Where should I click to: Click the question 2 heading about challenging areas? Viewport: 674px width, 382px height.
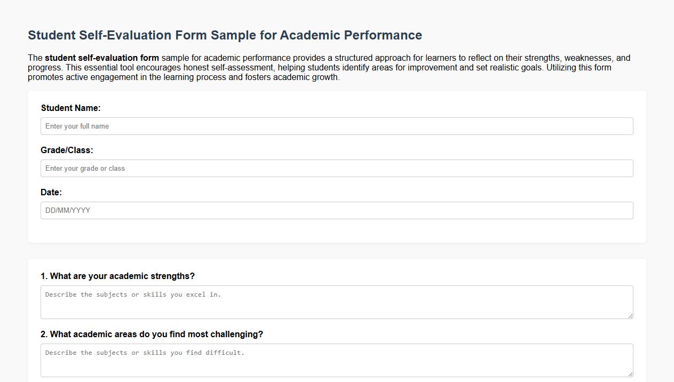click(x=152, y=334)
